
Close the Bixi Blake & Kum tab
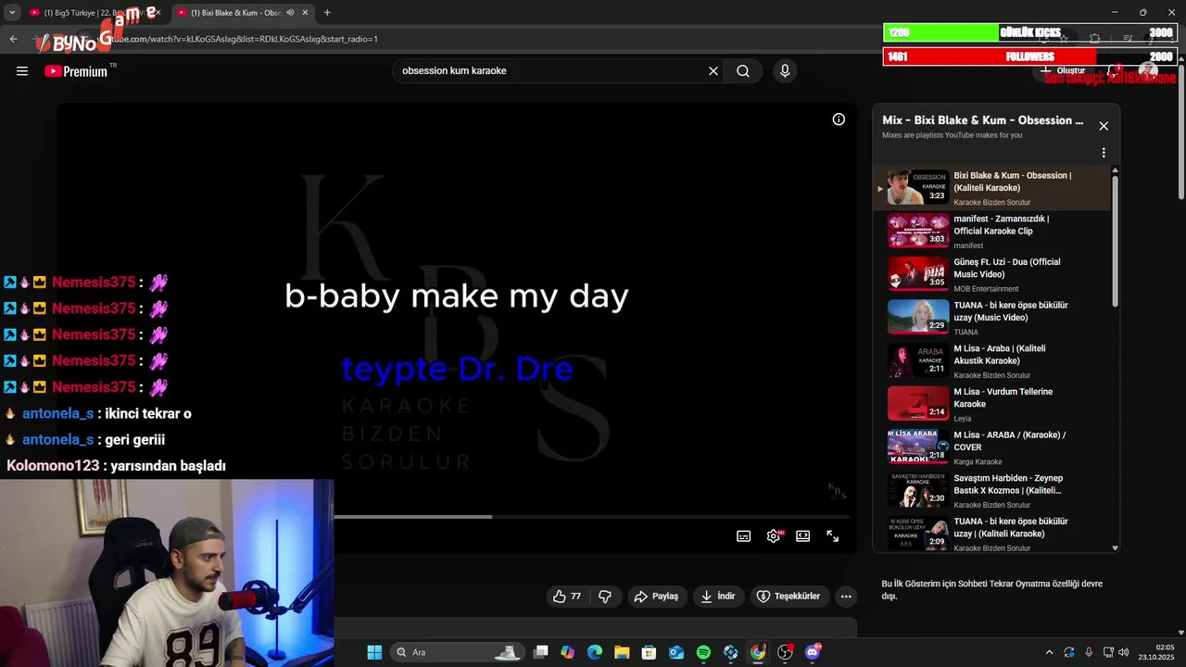click(305, 13)
